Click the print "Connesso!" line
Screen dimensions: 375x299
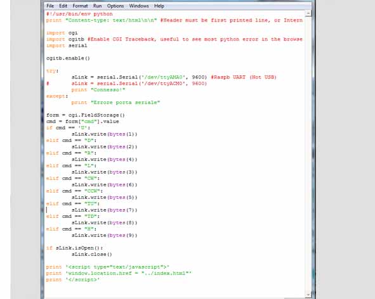(98, 90)
